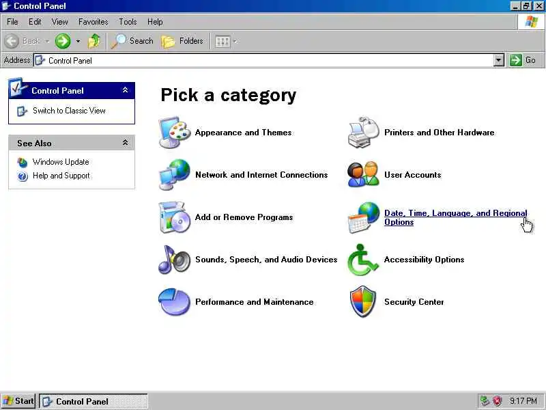Viewport: 546px width, 410px height.
Task: Click the Network and Internet Connections globe icon
Action: 175,175
